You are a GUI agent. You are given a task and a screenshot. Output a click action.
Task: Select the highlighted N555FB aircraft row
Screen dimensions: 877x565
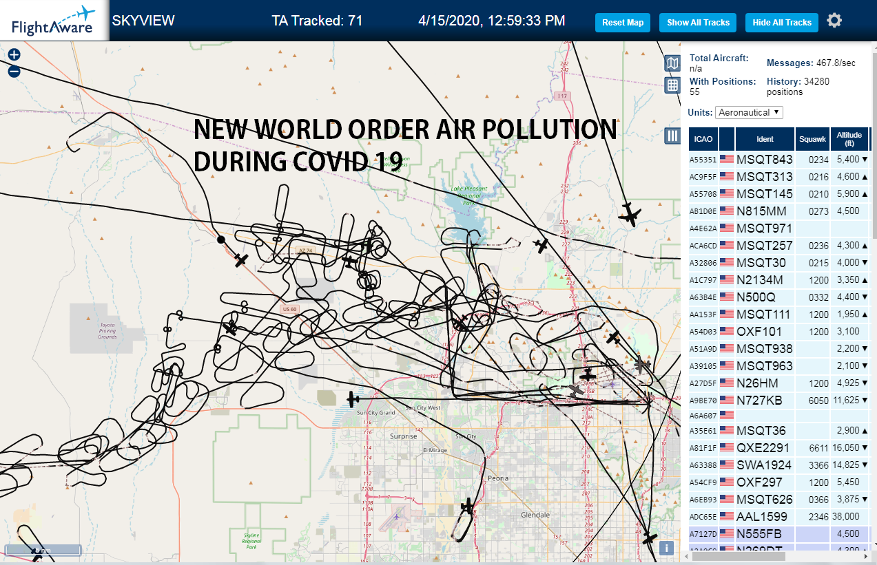click(x=778, y=533)
